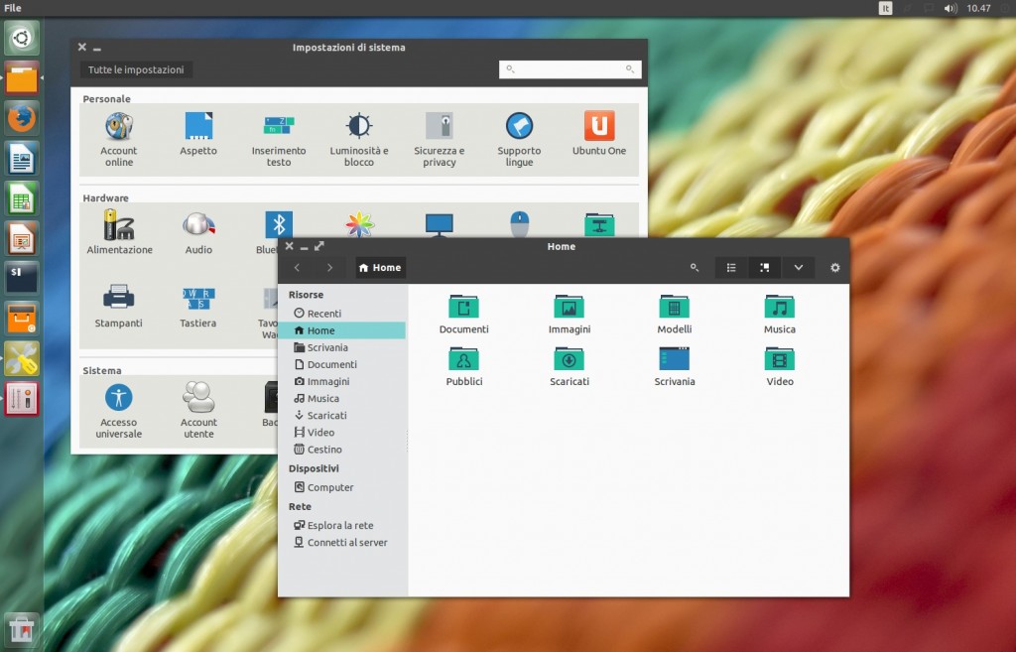
Task: Open the sound volume indicator
Action: click(x=950, y=8)
